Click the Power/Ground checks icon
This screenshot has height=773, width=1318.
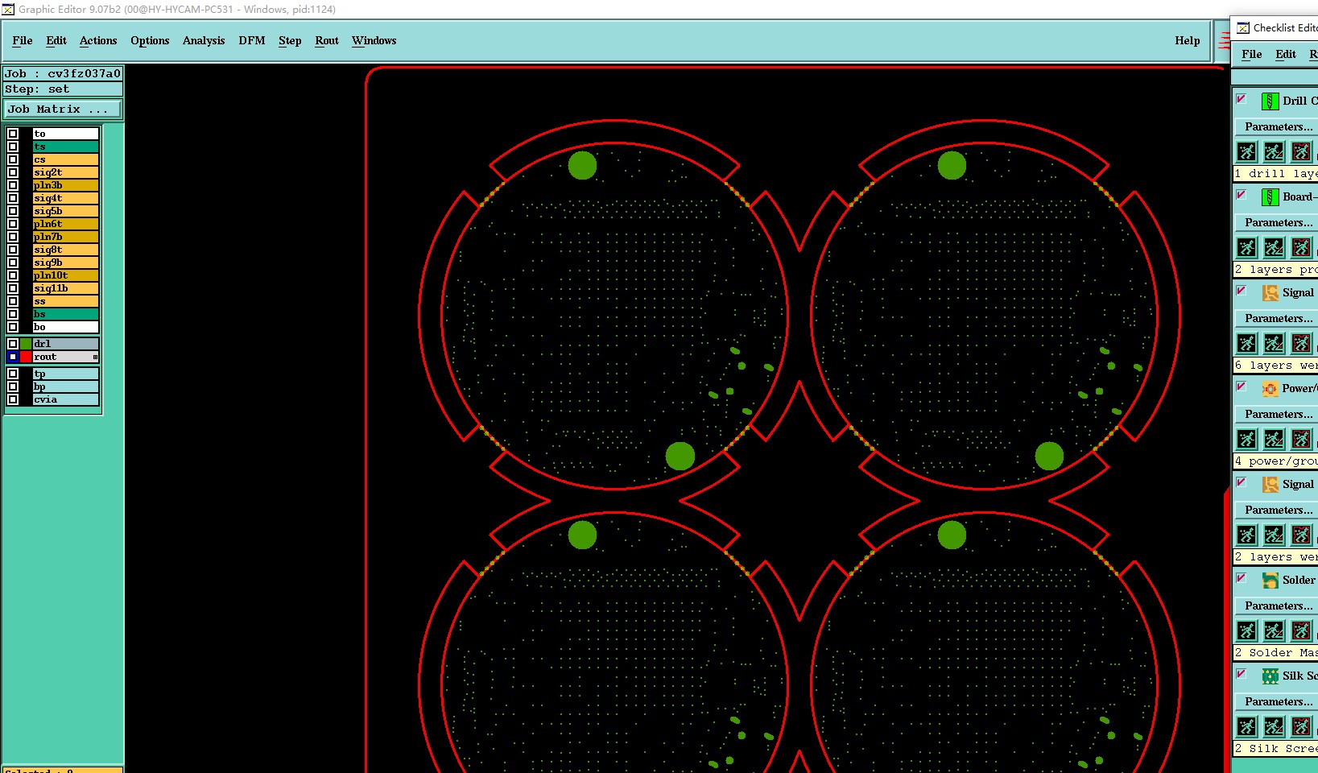point(1270,389)
